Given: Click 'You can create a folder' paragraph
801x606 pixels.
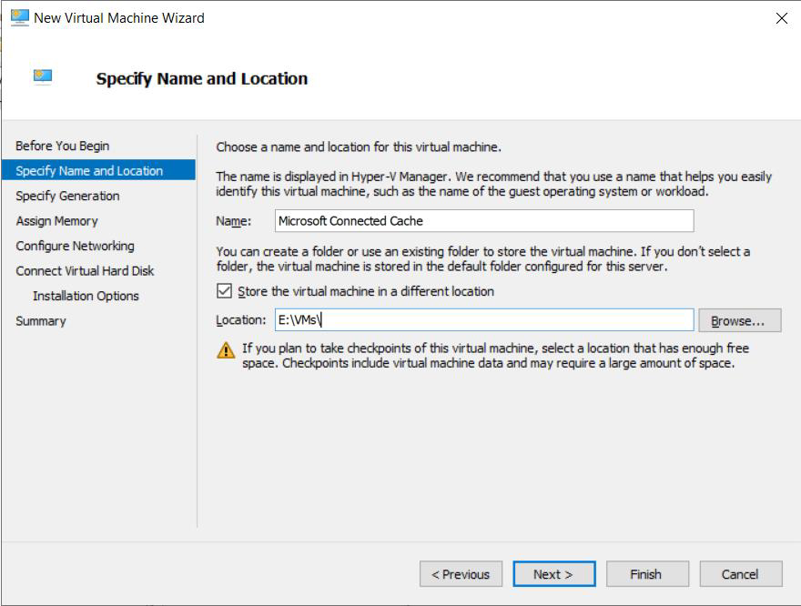Looking at the screenshot, I should 483,258.
